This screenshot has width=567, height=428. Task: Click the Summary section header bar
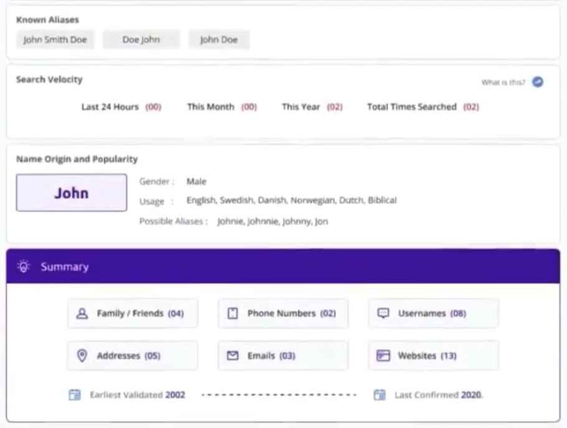tap(283, 267)
